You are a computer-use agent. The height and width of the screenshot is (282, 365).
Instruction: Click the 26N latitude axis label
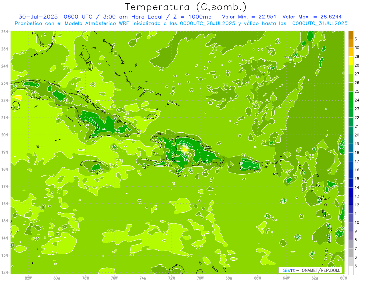5,32
